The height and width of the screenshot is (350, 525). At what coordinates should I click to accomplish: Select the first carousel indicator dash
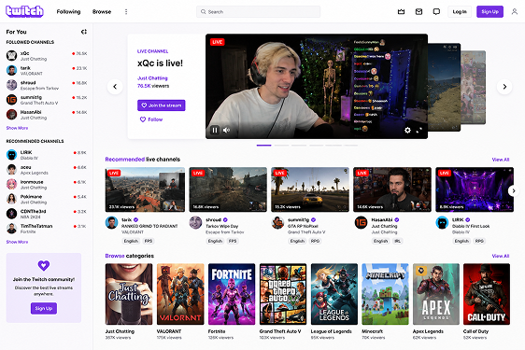[x=263, y=146]
